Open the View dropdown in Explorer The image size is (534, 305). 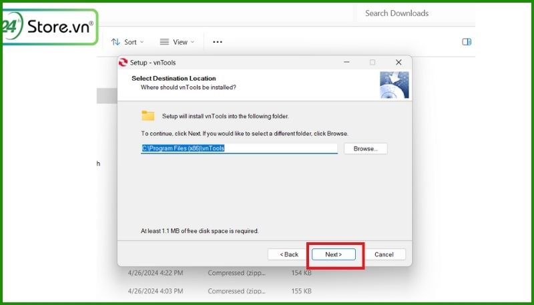click(177, 42)
